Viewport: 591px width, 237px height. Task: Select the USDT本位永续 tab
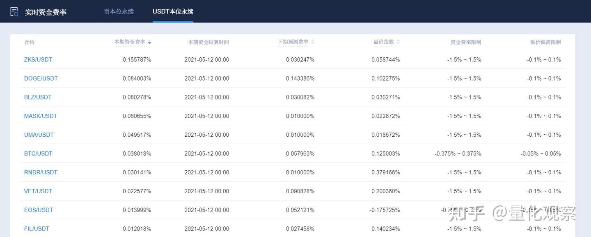pos(172,11)
